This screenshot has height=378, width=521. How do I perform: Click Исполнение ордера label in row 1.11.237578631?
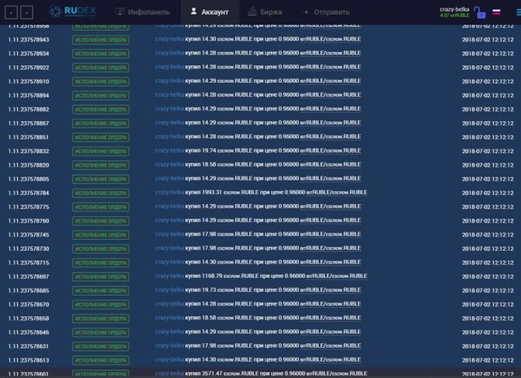click(x=101, y=346)
